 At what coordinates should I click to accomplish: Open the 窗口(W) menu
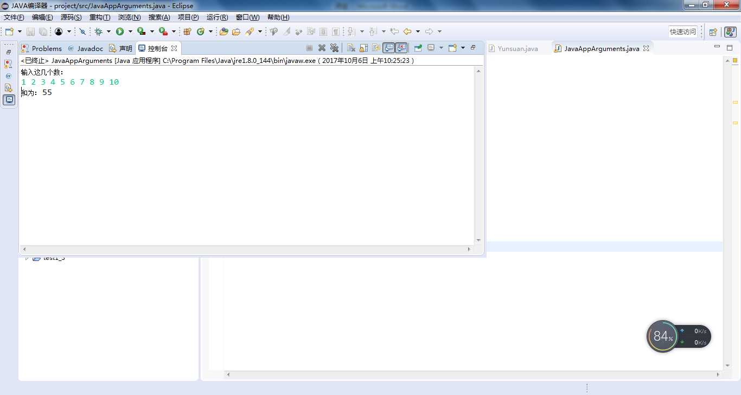(x=248, y=17)
